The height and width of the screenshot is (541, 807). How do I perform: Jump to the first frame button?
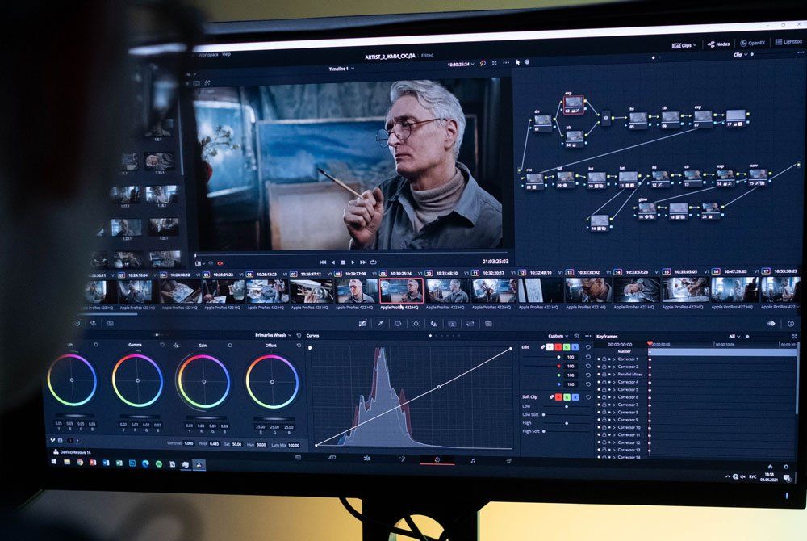click(323, 262)
